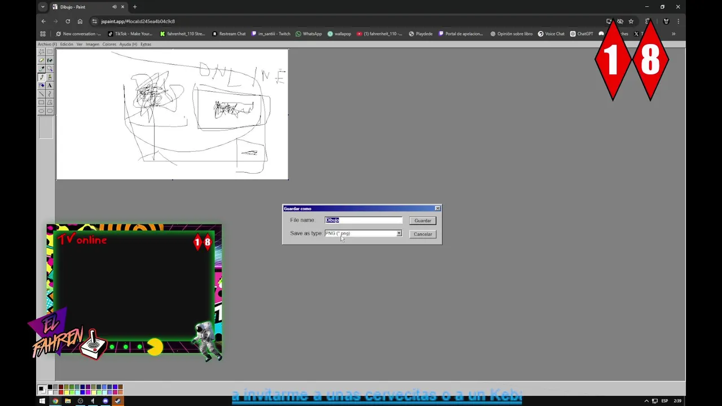Bookmark this page with the star

point(631,21)
